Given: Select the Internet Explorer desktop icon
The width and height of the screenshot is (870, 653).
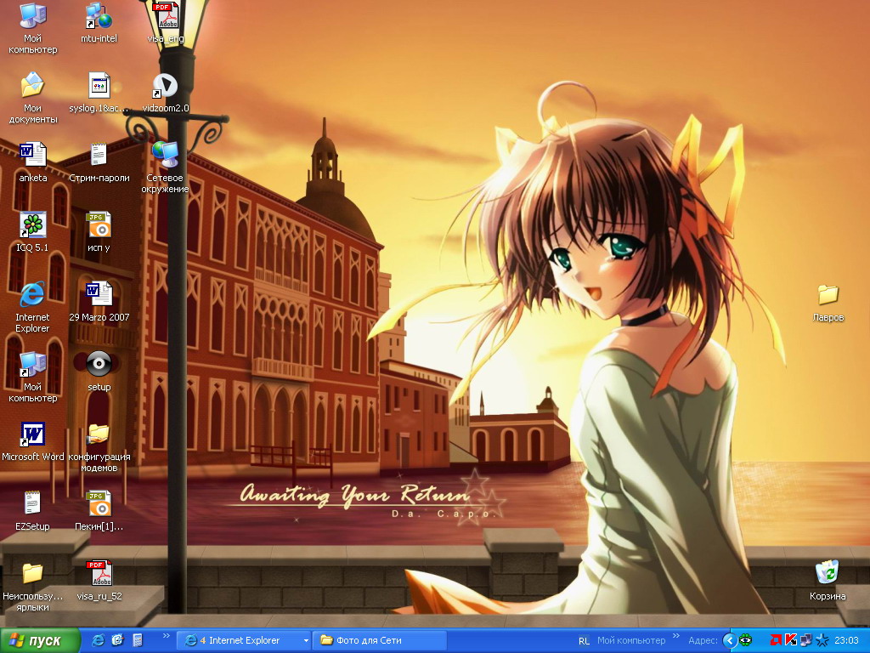Looking at the screenshot, I should click(x=32, y=308).
